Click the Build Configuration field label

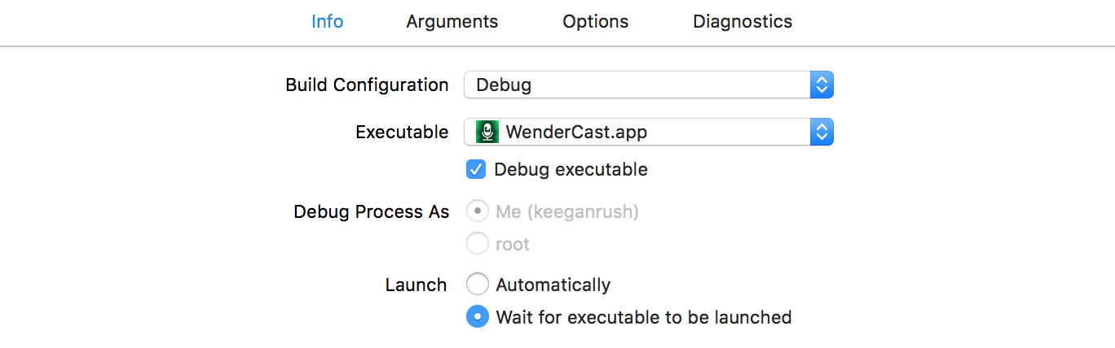[x=367, y=85]
